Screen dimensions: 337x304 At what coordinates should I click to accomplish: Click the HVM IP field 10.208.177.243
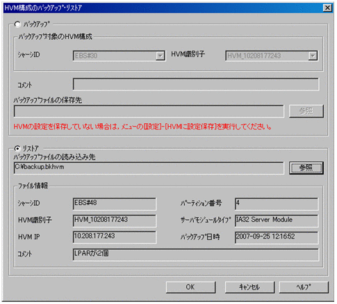[x=115, y=237]
